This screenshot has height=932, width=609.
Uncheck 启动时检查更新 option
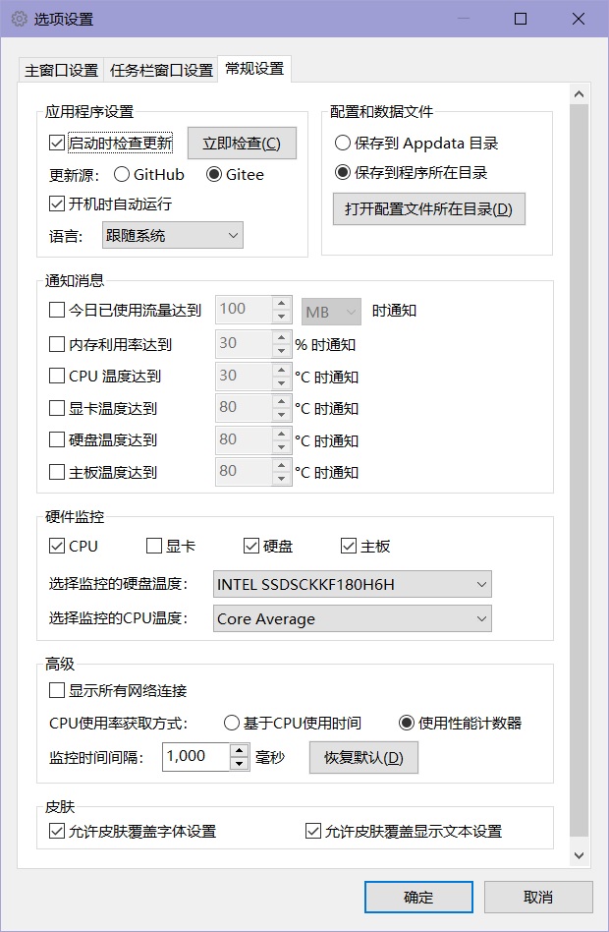57,144
